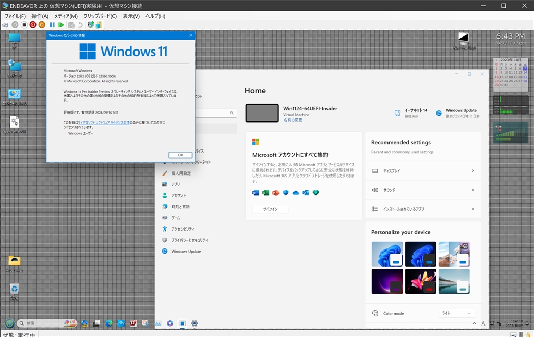Open the Network desktop icon
Image resolution: width=534 pixels, height=337 pixels.
pos(14,68)
